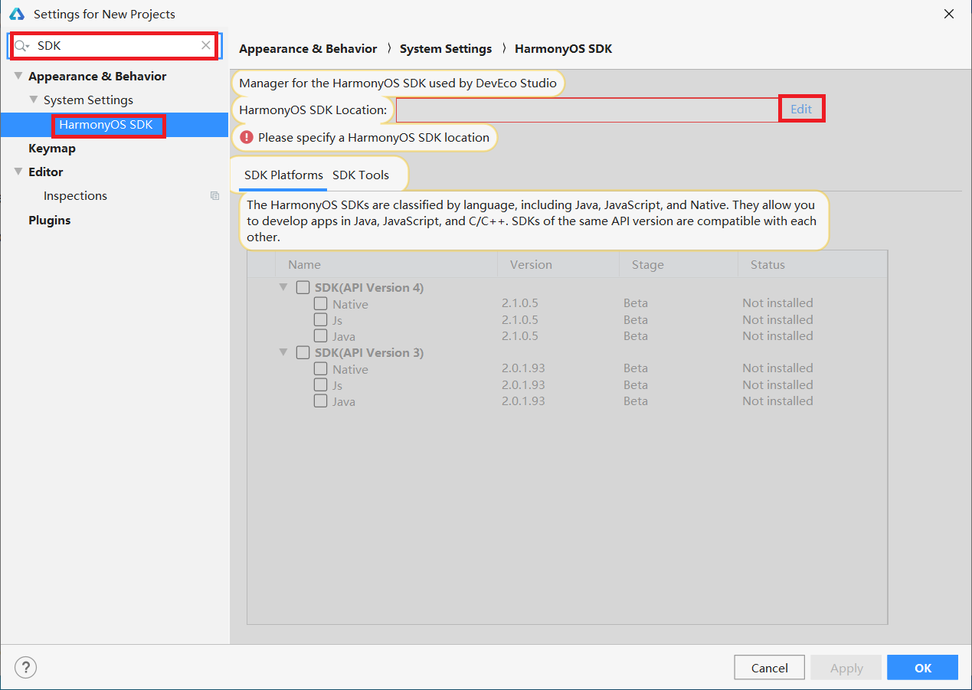Screen dimensions: 972x690
Task: Click the Status column header
Action: click(767, 265)
